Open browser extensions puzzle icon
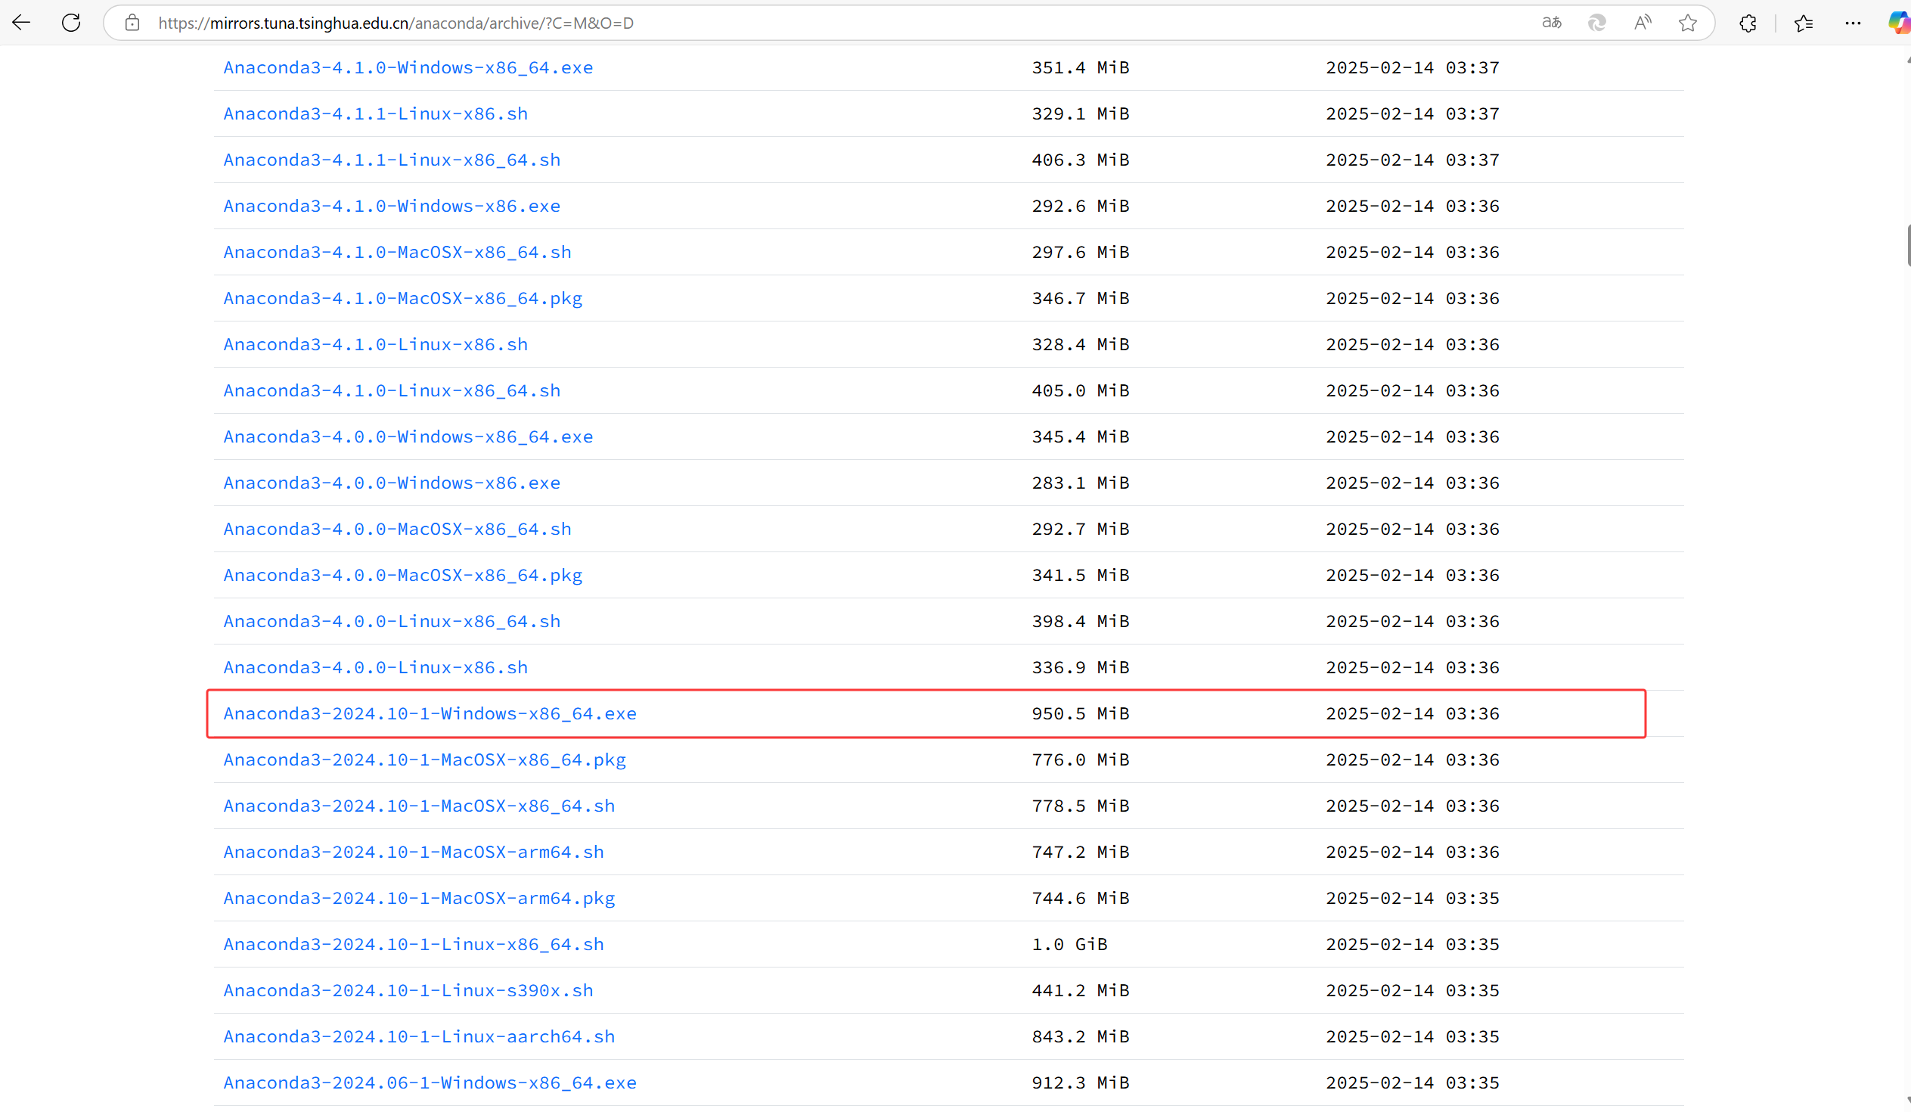 (1748, 23)
